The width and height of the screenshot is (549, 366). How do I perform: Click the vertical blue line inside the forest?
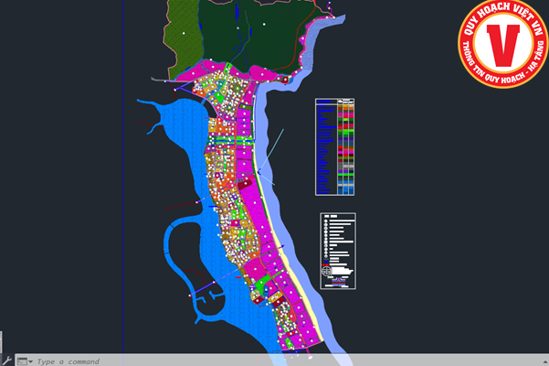[235, 23]
